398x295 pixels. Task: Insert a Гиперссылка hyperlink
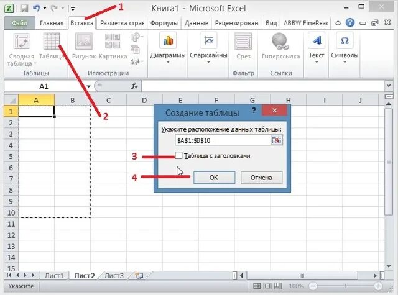[280, 45]
